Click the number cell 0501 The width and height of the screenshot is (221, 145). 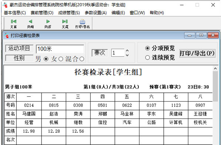pyautogui.click(x=102, y=105)
